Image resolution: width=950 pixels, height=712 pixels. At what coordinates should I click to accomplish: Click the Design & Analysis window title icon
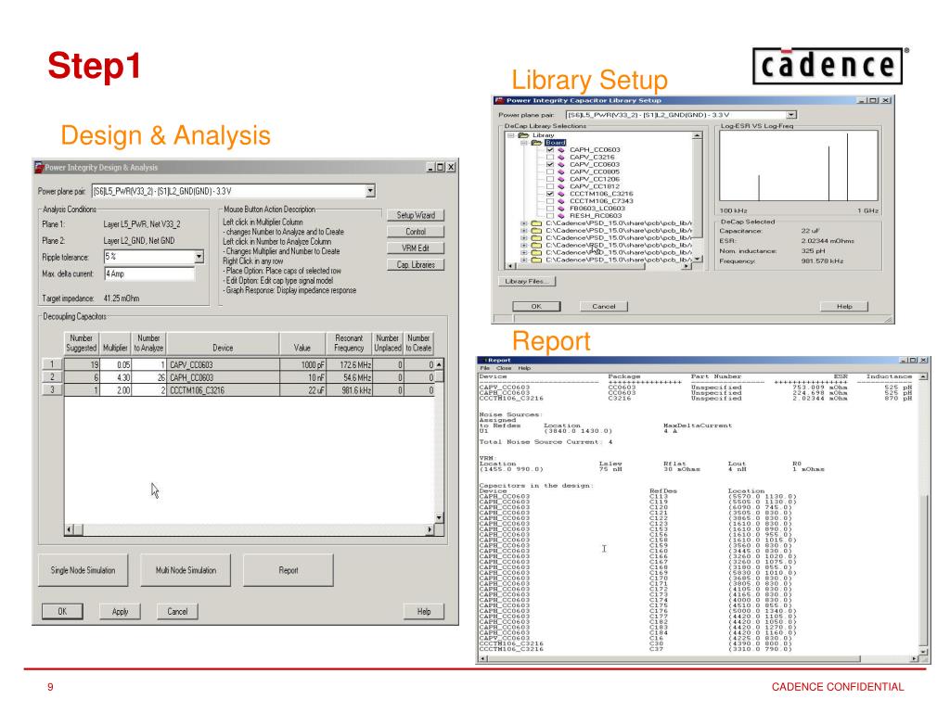[x=39, y=167]
